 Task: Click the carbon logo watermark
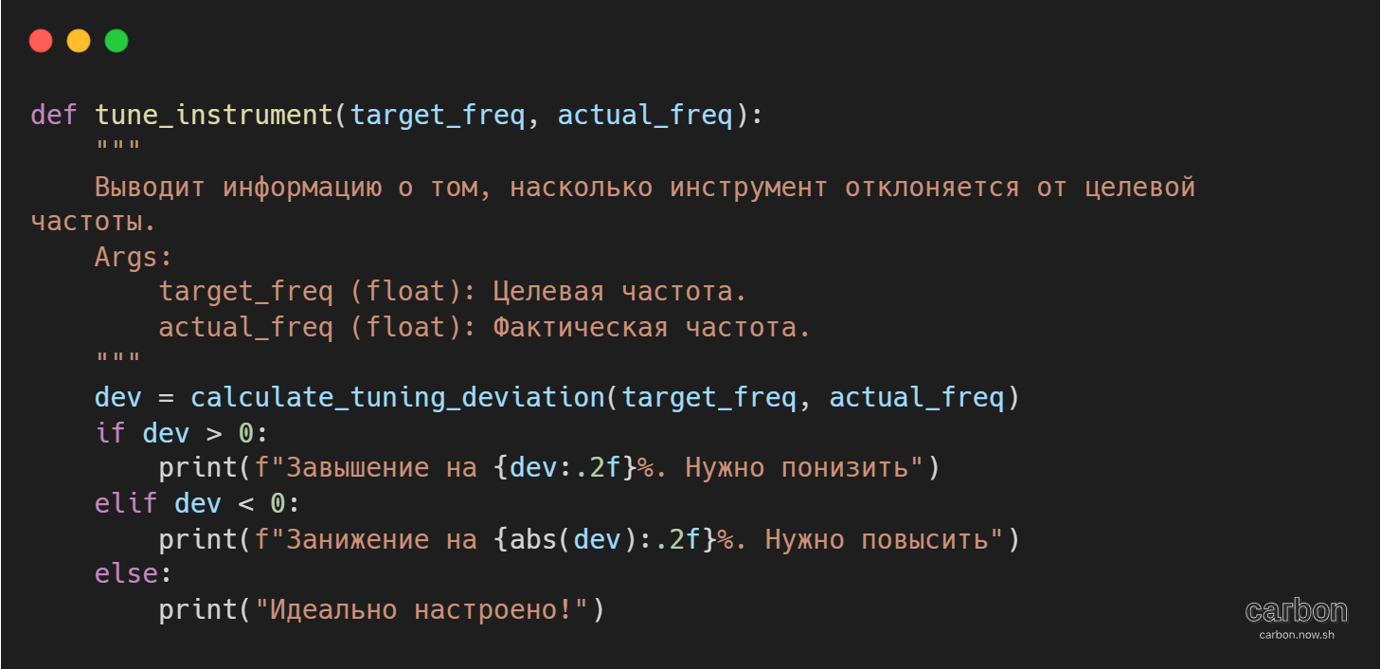pyautogui.click(x=1297, y=610)
